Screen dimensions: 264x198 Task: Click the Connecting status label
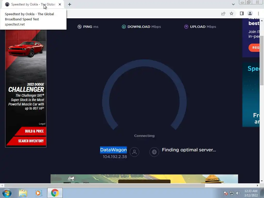pos(144,136)
